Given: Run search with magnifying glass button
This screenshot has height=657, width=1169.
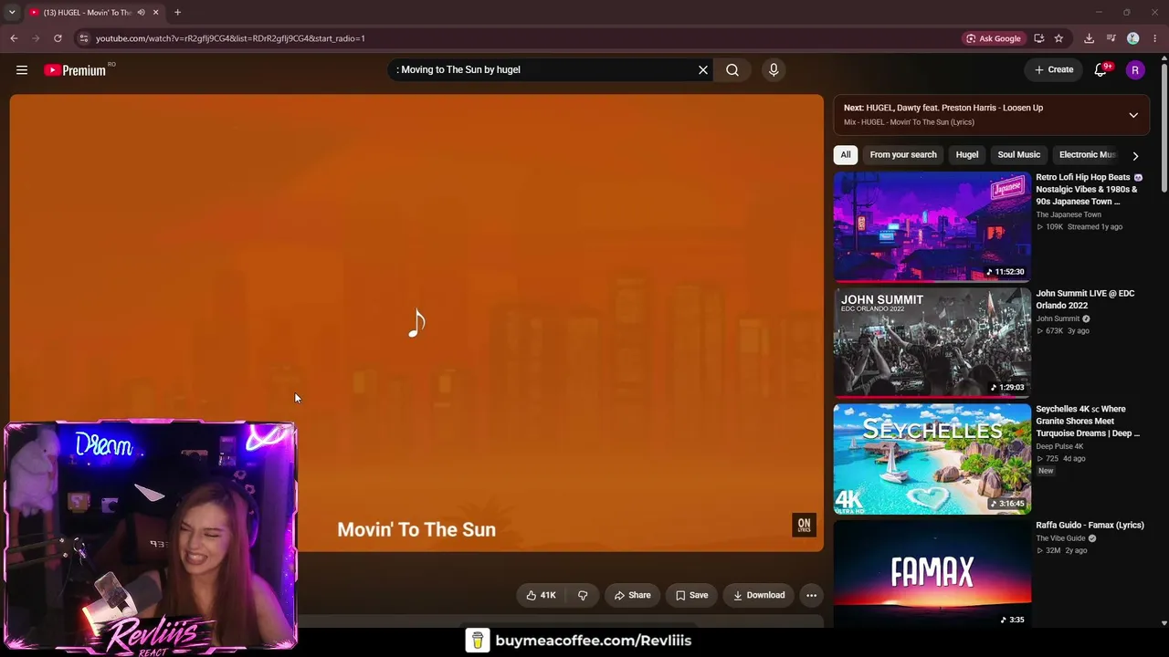Looking at the screenshot, I should point(732,70).
